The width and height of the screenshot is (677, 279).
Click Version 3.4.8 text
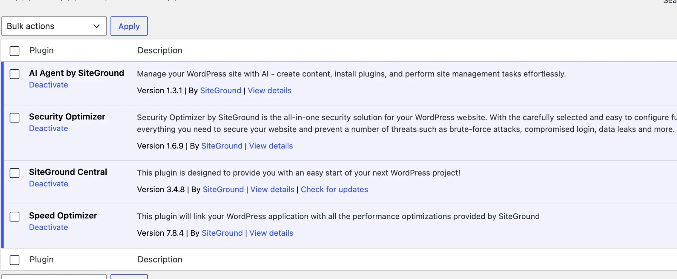pyautogui.click(x=161, y=189)
